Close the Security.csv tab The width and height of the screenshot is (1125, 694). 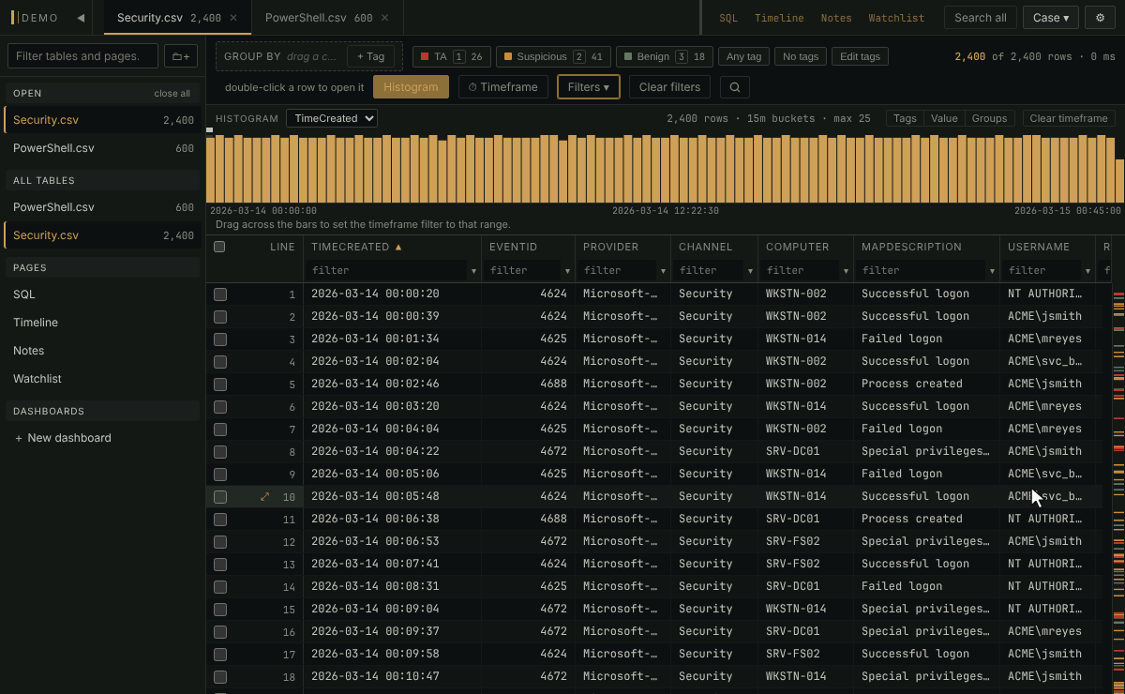pyautogui.click(x=233, y=18)
